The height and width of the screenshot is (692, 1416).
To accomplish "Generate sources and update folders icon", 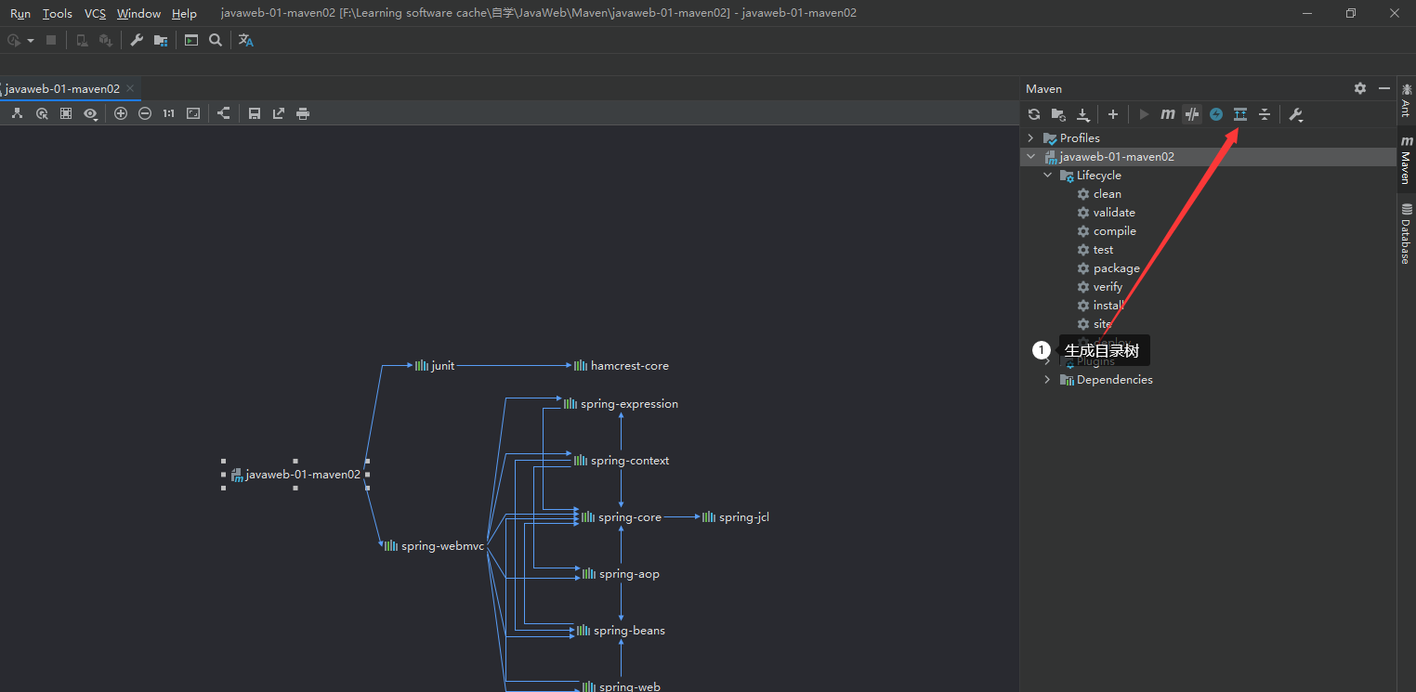I will click(x=1058, y=114).
